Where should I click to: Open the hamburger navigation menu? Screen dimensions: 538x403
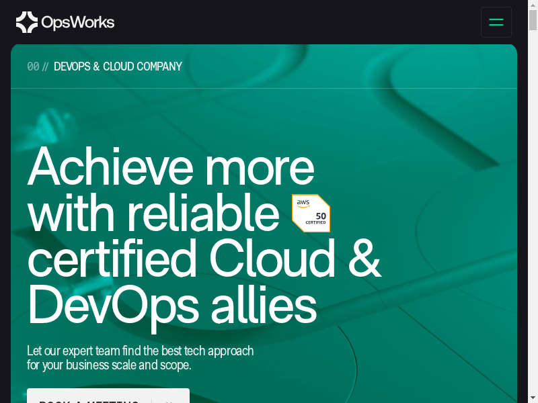pos(496,22)
